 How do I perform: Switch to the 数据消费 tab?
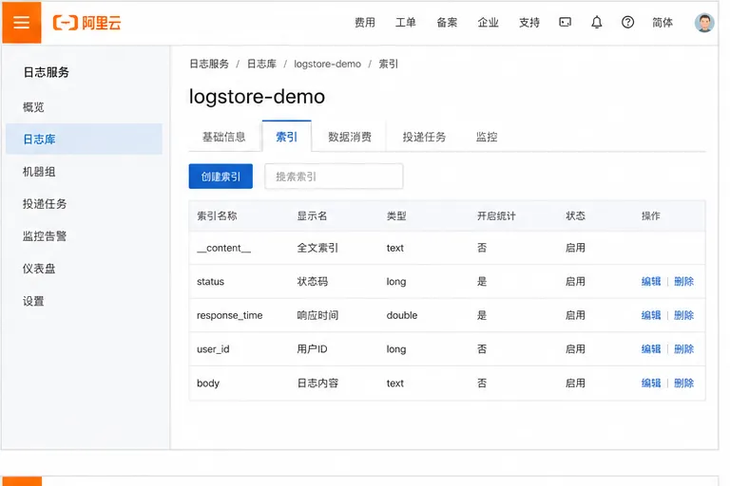point(350,137)
